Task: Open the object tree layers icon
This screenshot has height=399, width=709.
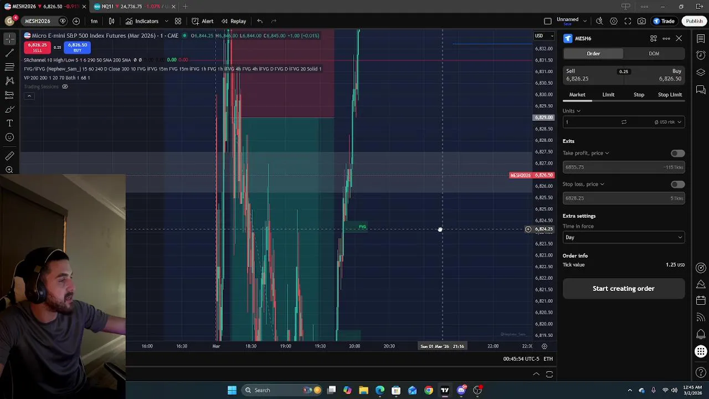Action: [x=701, y=73]
